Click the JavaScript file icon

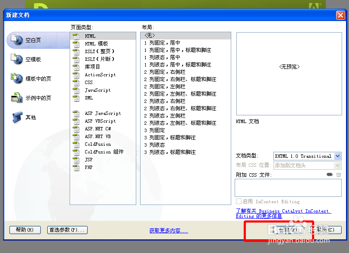pyautogui.click(x=76, y=90)
